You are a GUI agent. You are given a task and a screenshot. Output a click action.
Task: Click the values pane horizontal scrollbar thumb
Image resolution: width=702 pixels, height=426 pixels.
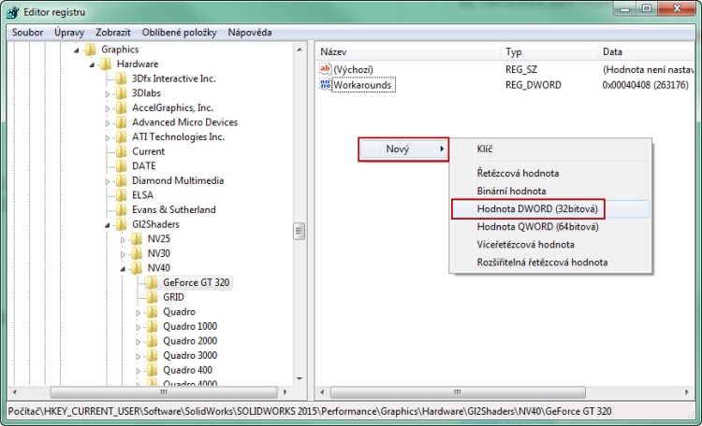point(458,392)
